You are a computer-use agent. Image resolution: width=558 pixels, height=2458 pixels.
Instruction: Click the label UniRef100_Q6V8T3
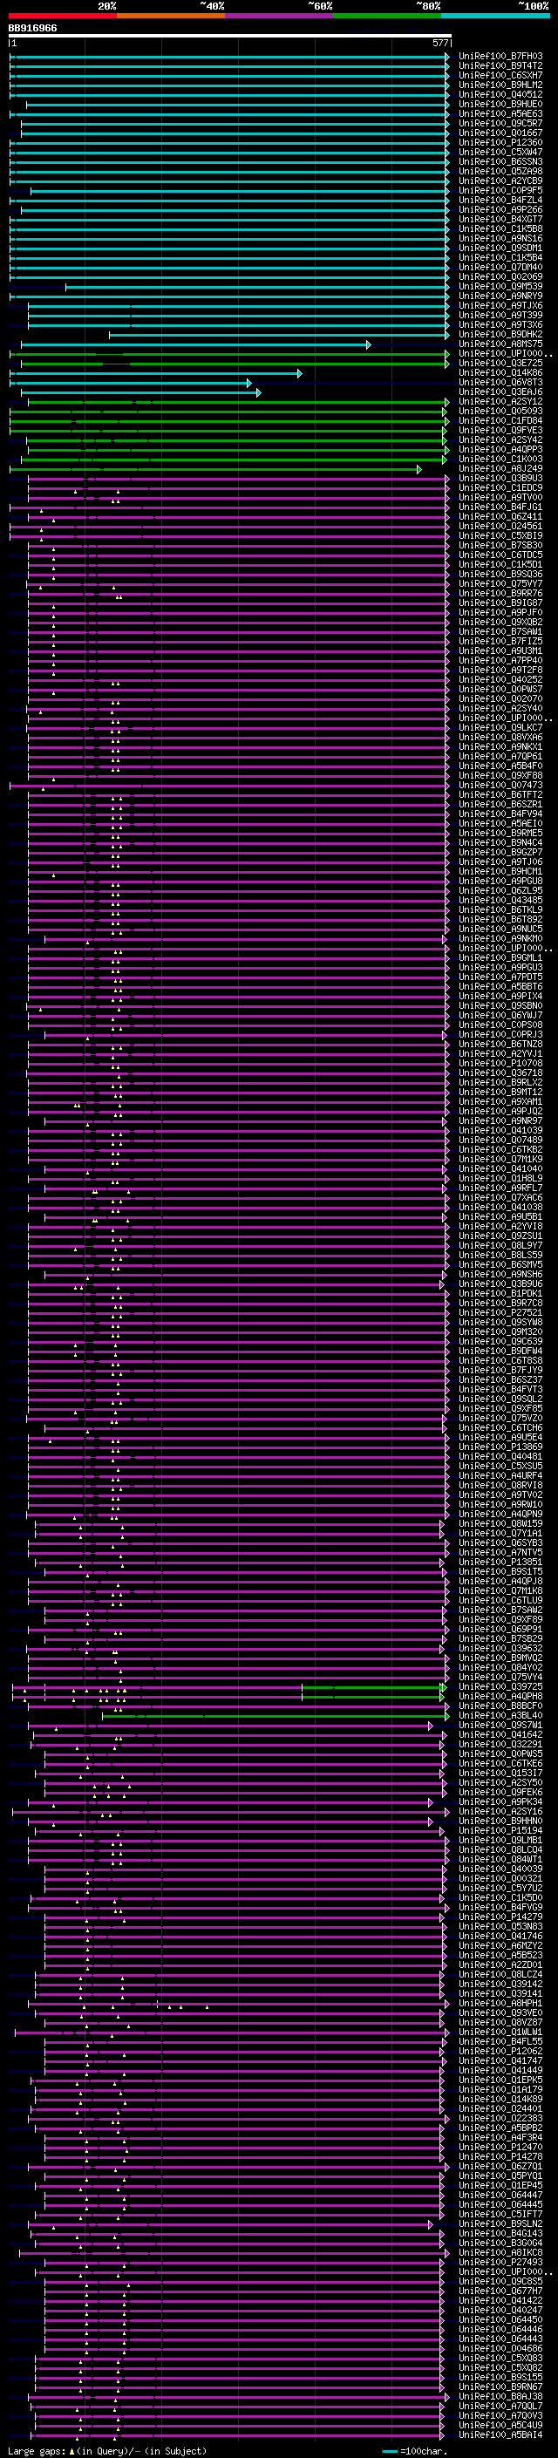click(500, 383)
